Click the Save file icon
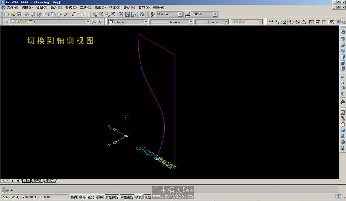The height and width of the screenshot is (201, 346). click(18, 14)
